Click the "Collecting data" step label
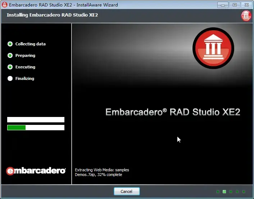254x199 pixels. (31, 44)
